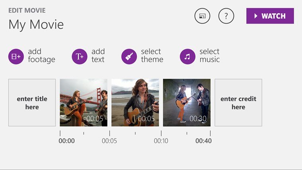
Task: Click the 00:40 end timeline marker
Action: pos(204,141)
